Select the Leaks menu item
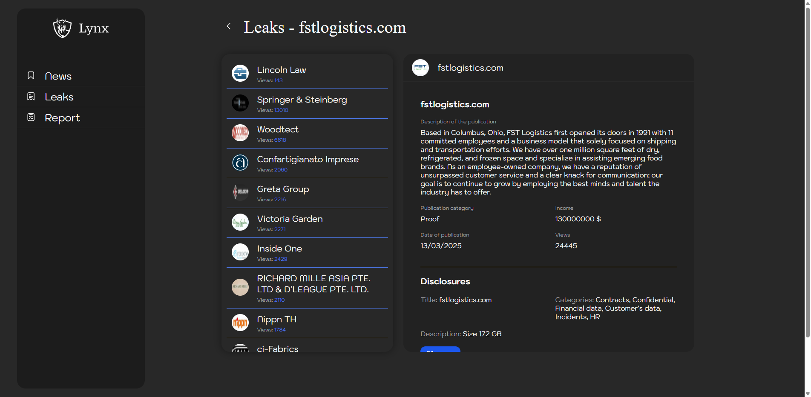 pos(59,97)
